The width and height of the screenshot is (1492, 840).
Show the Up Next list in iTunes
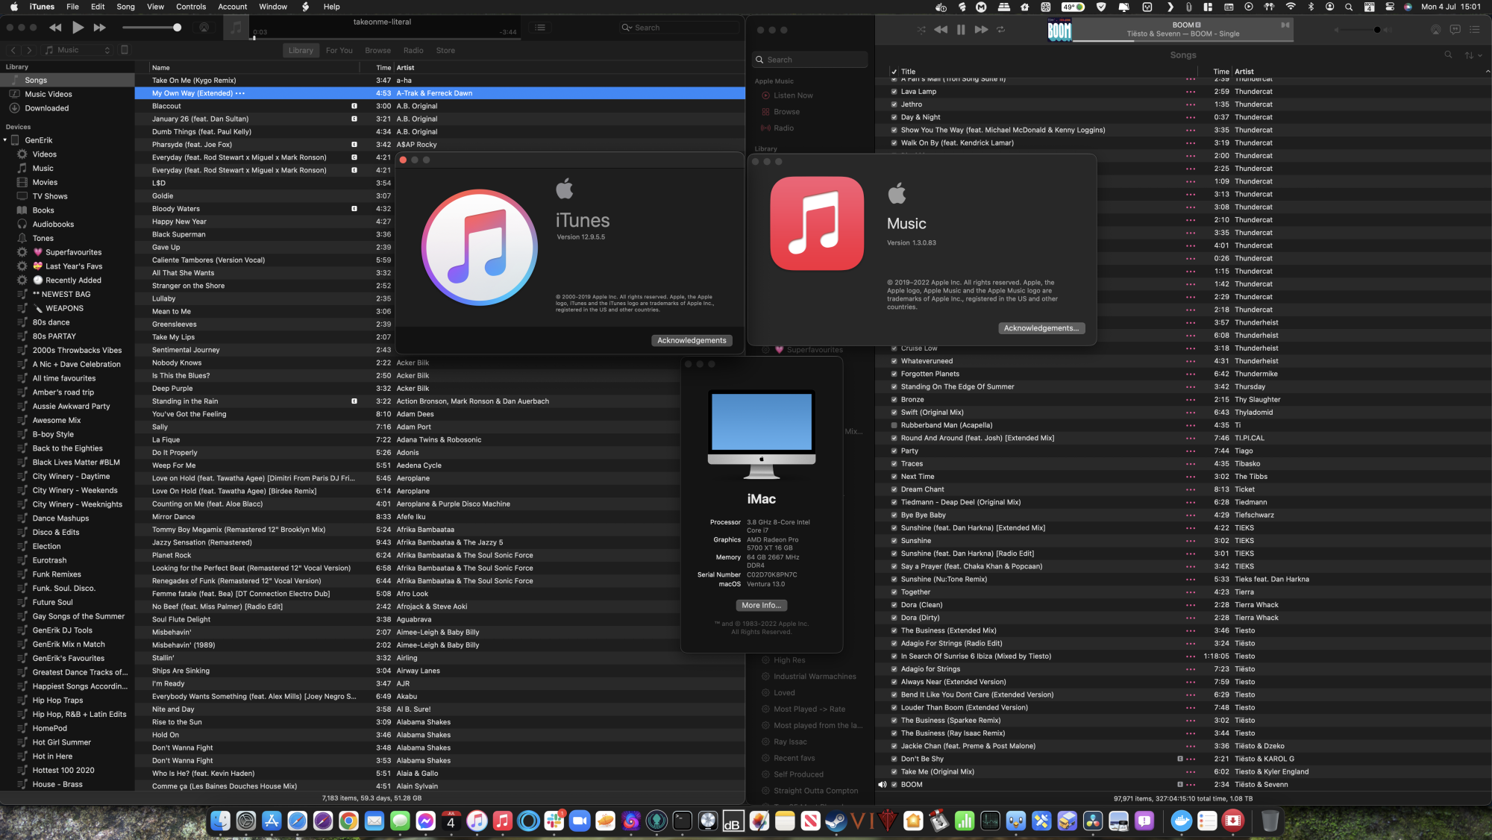tap(540, 28)
